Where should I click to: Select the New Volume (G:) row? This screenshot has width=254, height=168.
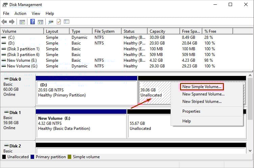[x=23, y=66]
